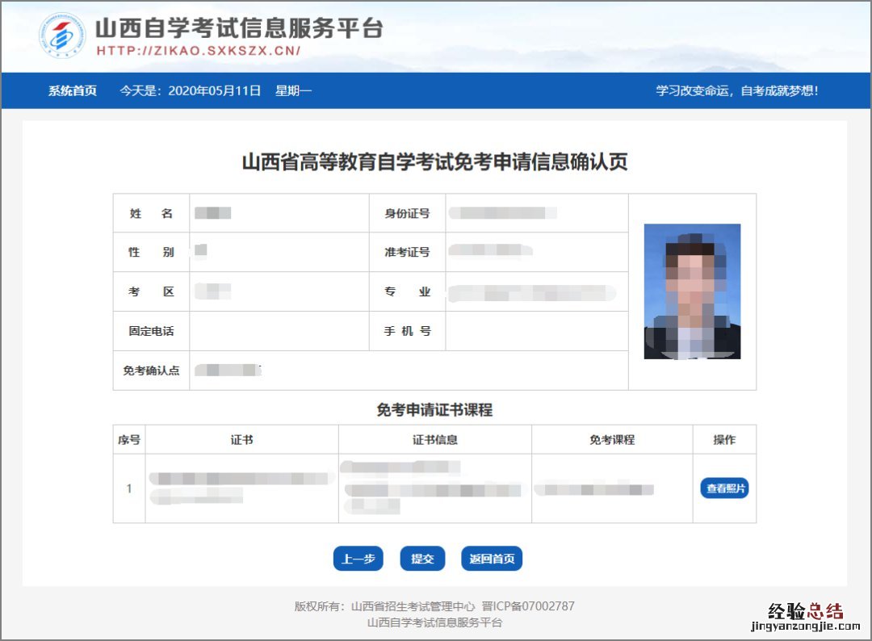The image size is (872, 641).
Task: Open the 系统首页 navigation item
Action: (x=72, y=91)
